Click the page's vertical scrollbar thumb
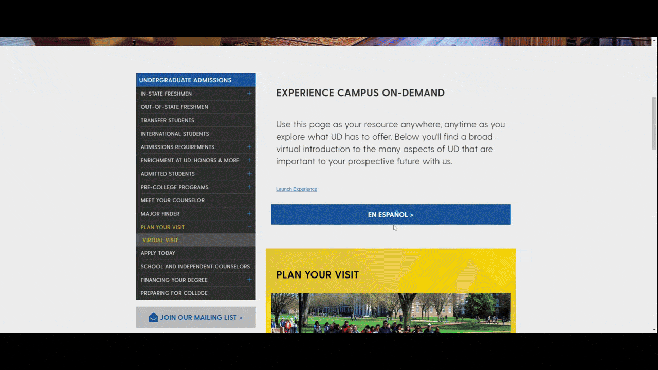This screenshot has width=658, height=370. coord(654,123)
